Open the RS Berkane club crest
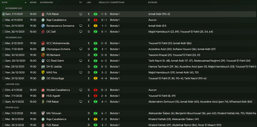The width and height of the screenshot is (257, 127). (43, 55)
